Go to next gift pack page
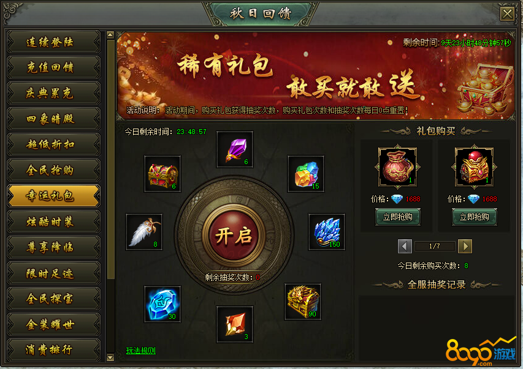The width and height of the screenshot is (523, 369). pos(465,247)
